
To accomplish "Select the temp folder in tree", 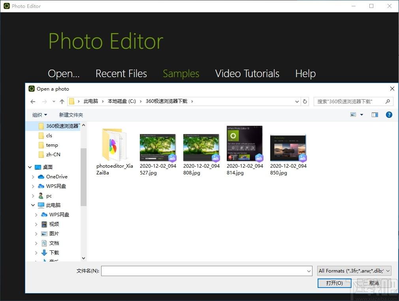I will pyautogui.click(x=48, y=145).
